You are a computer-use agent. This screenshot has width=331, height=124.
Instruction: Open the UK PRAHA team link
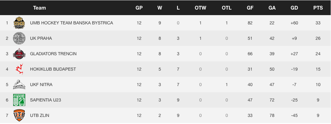coord(41,38)
